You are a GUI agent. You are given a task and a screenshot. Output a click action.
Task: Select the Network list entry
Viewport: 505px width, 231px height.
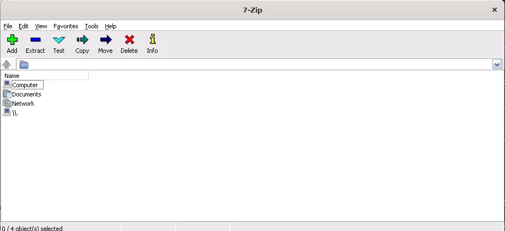click(23, 104)
